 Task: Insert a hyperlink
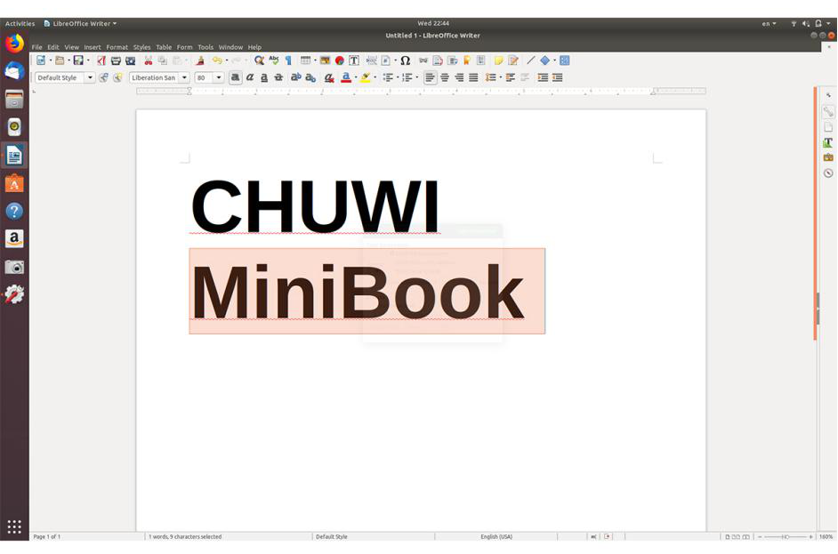click(x=423, y=60)
